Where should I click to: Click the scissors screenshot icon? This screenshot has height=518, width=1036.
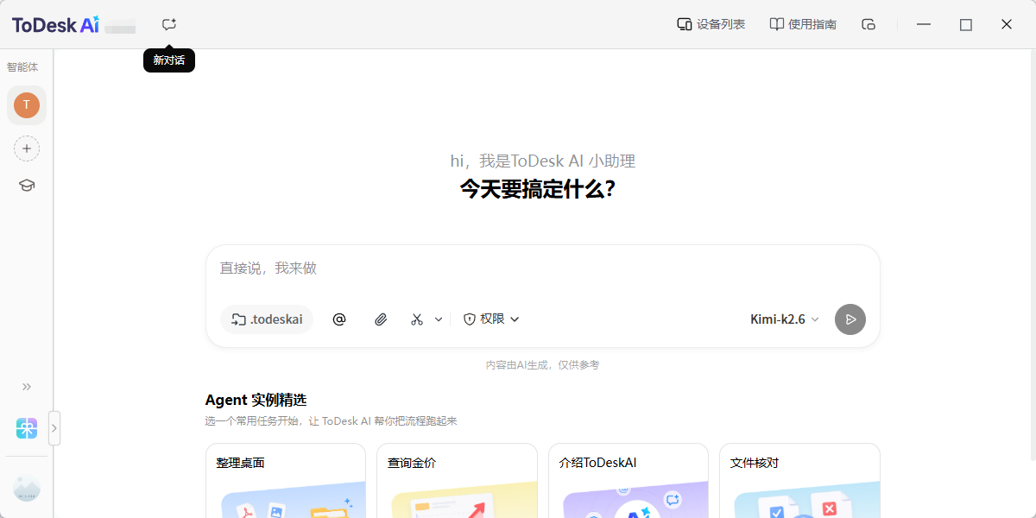417,319
